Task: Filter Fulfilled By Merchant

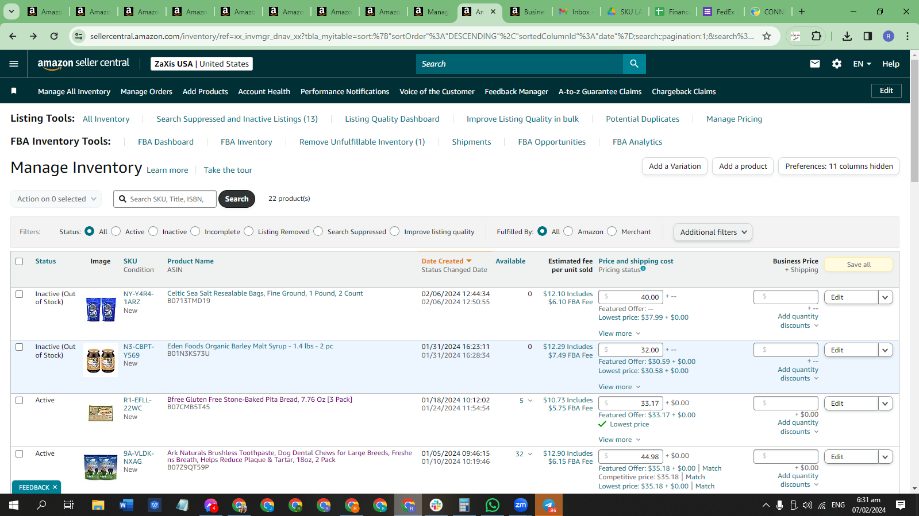Action: 612,231
